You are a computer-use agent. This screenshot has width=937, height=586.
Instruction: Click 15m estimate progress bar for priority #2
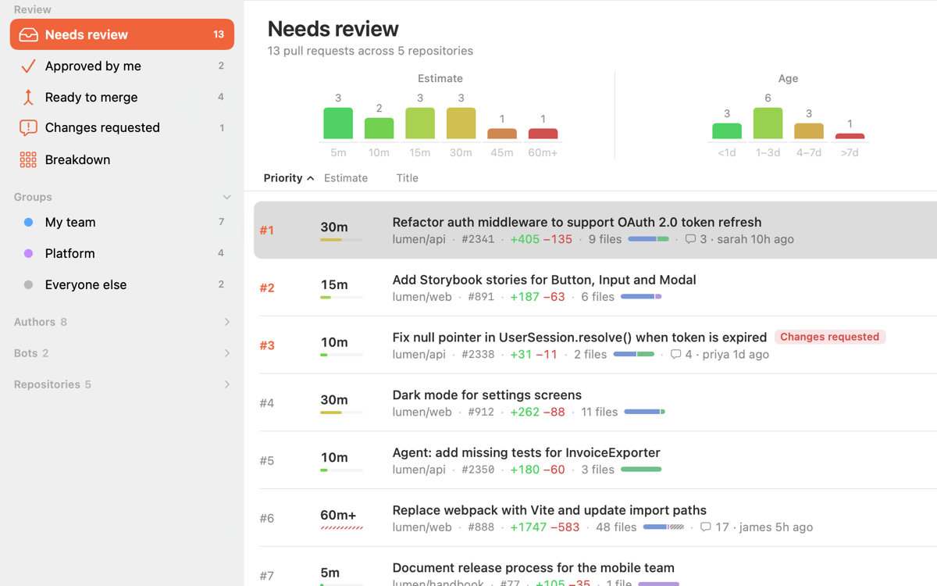click(x=341, y=297)
